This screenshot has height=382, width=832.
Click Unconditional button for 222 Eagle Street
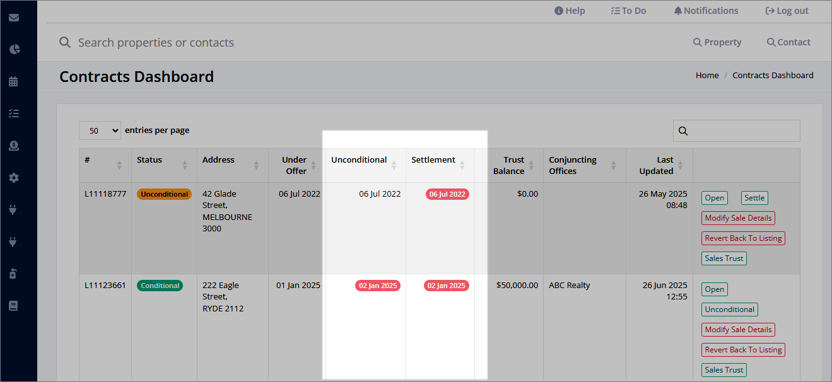pyautogui.click(x=729, y=310)
